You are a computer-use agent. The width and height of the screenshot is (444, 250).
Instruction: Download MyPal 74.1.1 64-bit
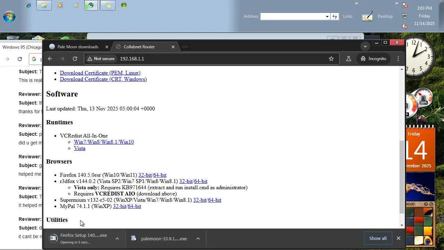click(135, 206)
